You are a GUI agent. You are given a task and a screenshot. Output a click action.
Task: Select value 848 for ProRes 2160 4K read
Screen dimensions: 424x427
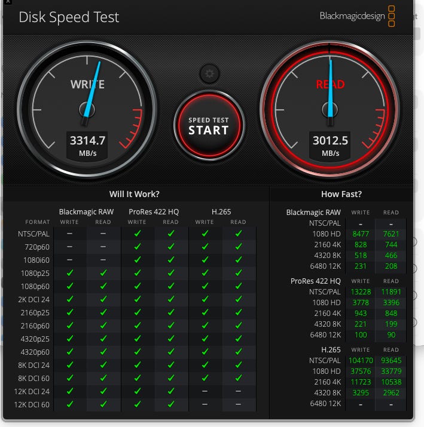coord(391,314)
